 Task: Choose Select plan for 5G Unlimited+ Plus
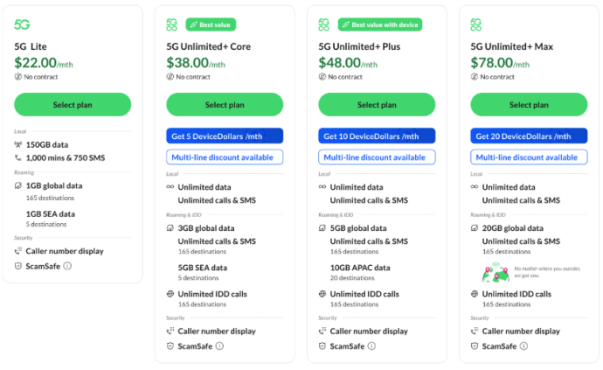[x=377, y=105]
